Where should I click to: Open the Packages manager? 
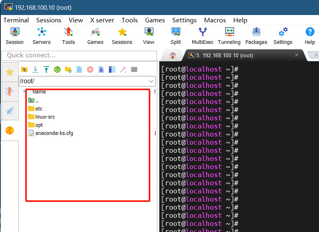click(x=256, y=35)
